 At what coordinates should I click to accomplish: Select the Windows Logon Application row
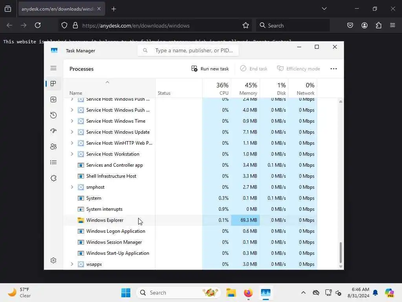click(190, 231)
